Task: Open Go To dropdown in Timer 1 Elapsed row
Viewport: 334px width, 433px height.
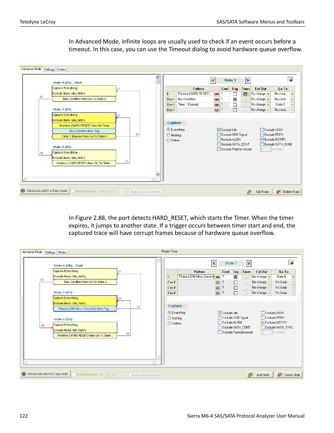Action: (x=292, y=104)
